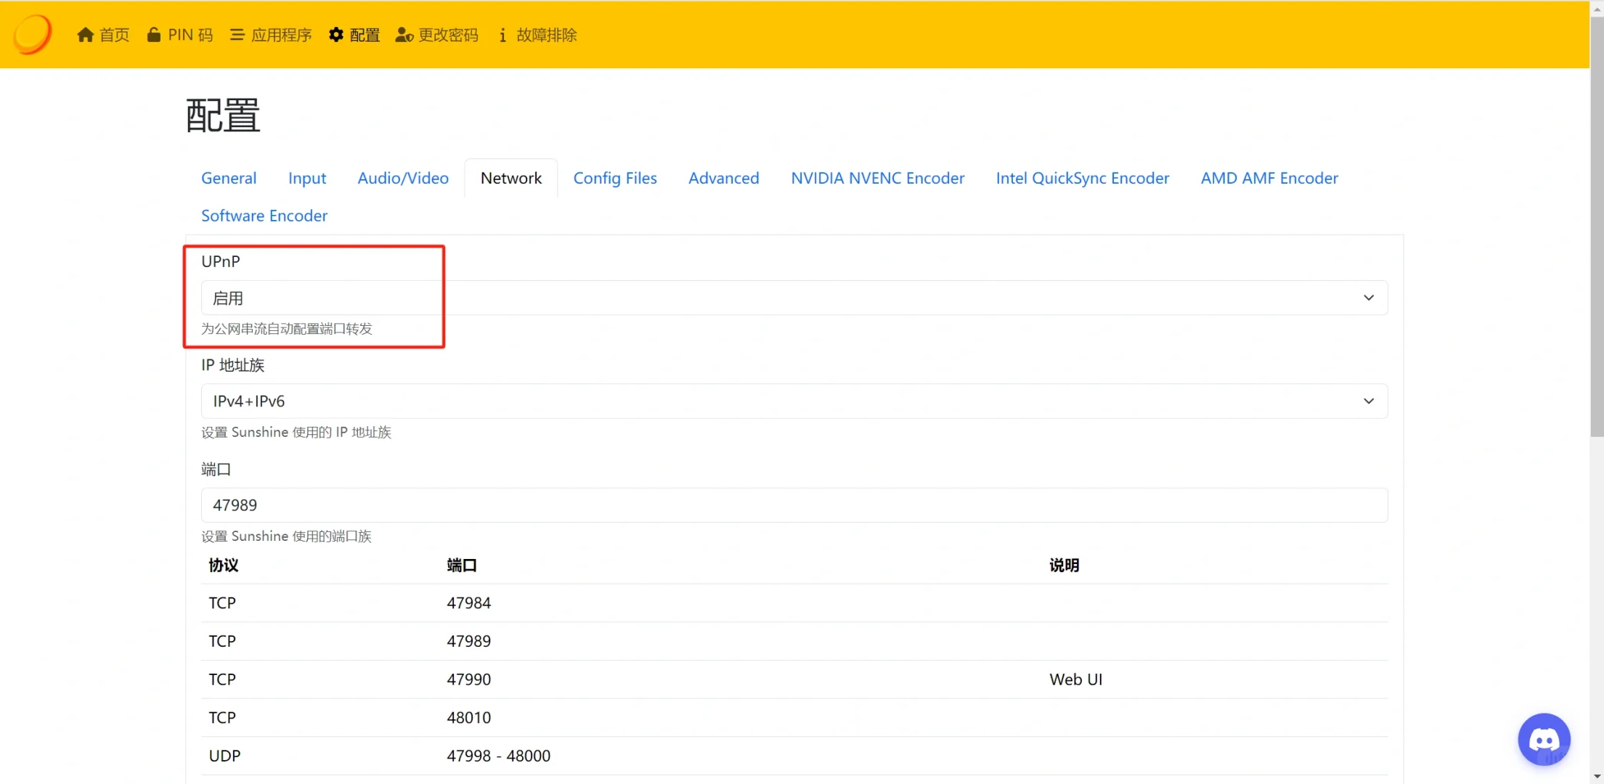The image size is (1604, 784).
Task: Click the 应用程序 list icon
Action: tap(237, 35)
